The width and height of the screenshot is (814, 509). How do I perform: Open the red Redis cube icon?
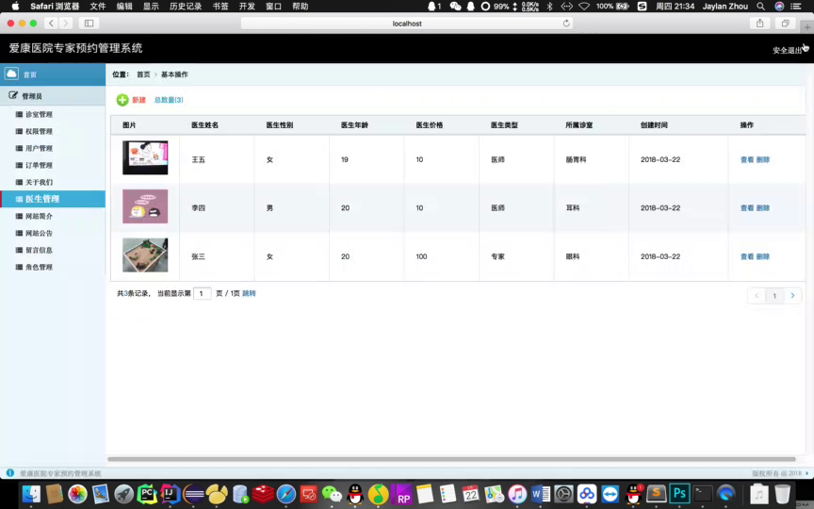pyautogui.click(x=263, y=494)
